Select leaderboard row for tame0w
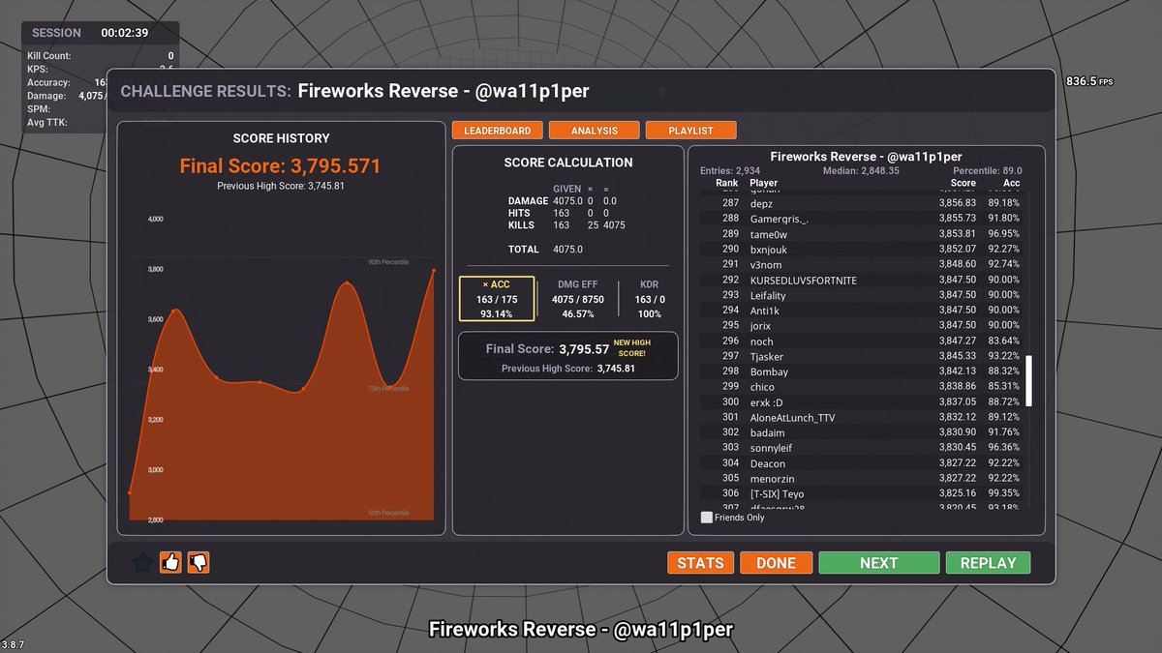The image size is (1162, 653). pyautogui.click(x=862, y=234)
